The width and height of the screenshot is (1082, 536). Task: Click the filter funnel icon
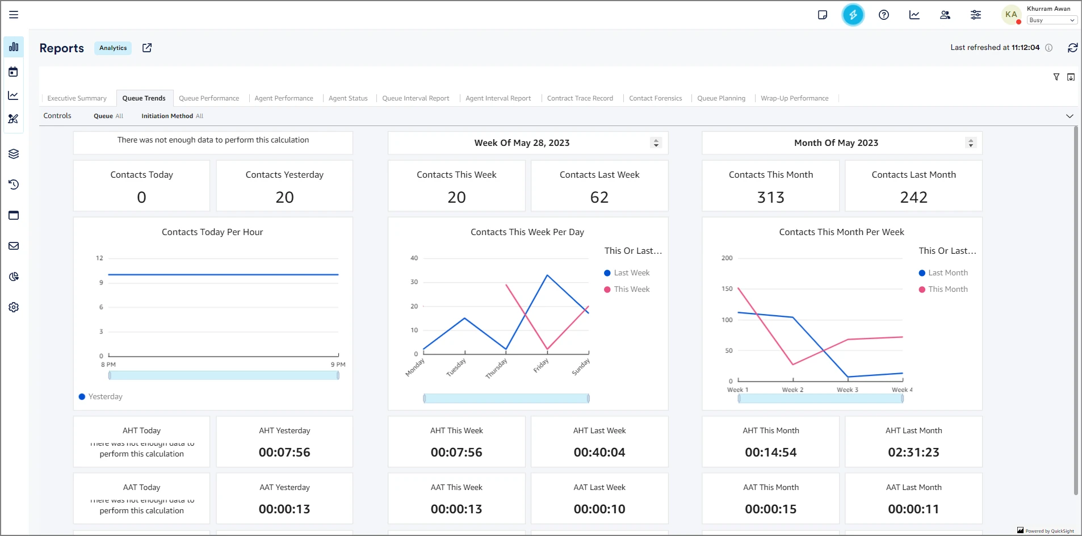click(x=1056, y=77)
